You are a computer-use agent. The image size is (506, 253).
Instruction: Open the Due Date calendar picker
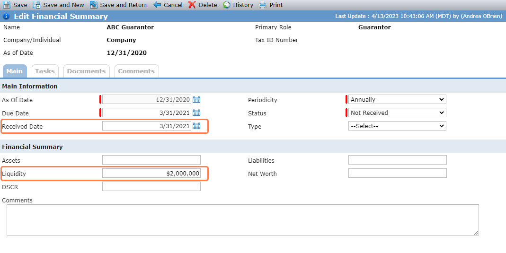[x=196, y=113]
